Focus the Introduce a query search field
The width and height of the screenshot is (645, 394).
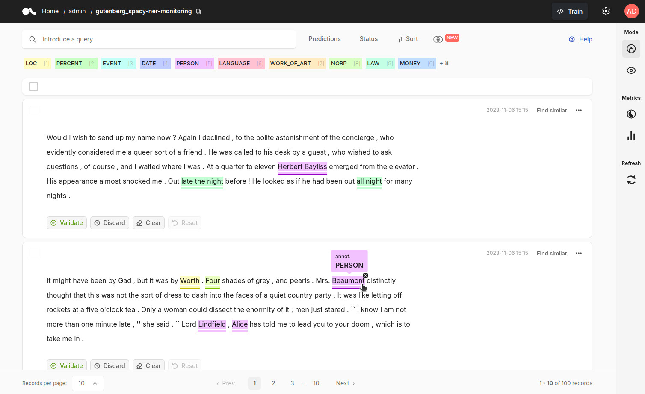point(159,39)
